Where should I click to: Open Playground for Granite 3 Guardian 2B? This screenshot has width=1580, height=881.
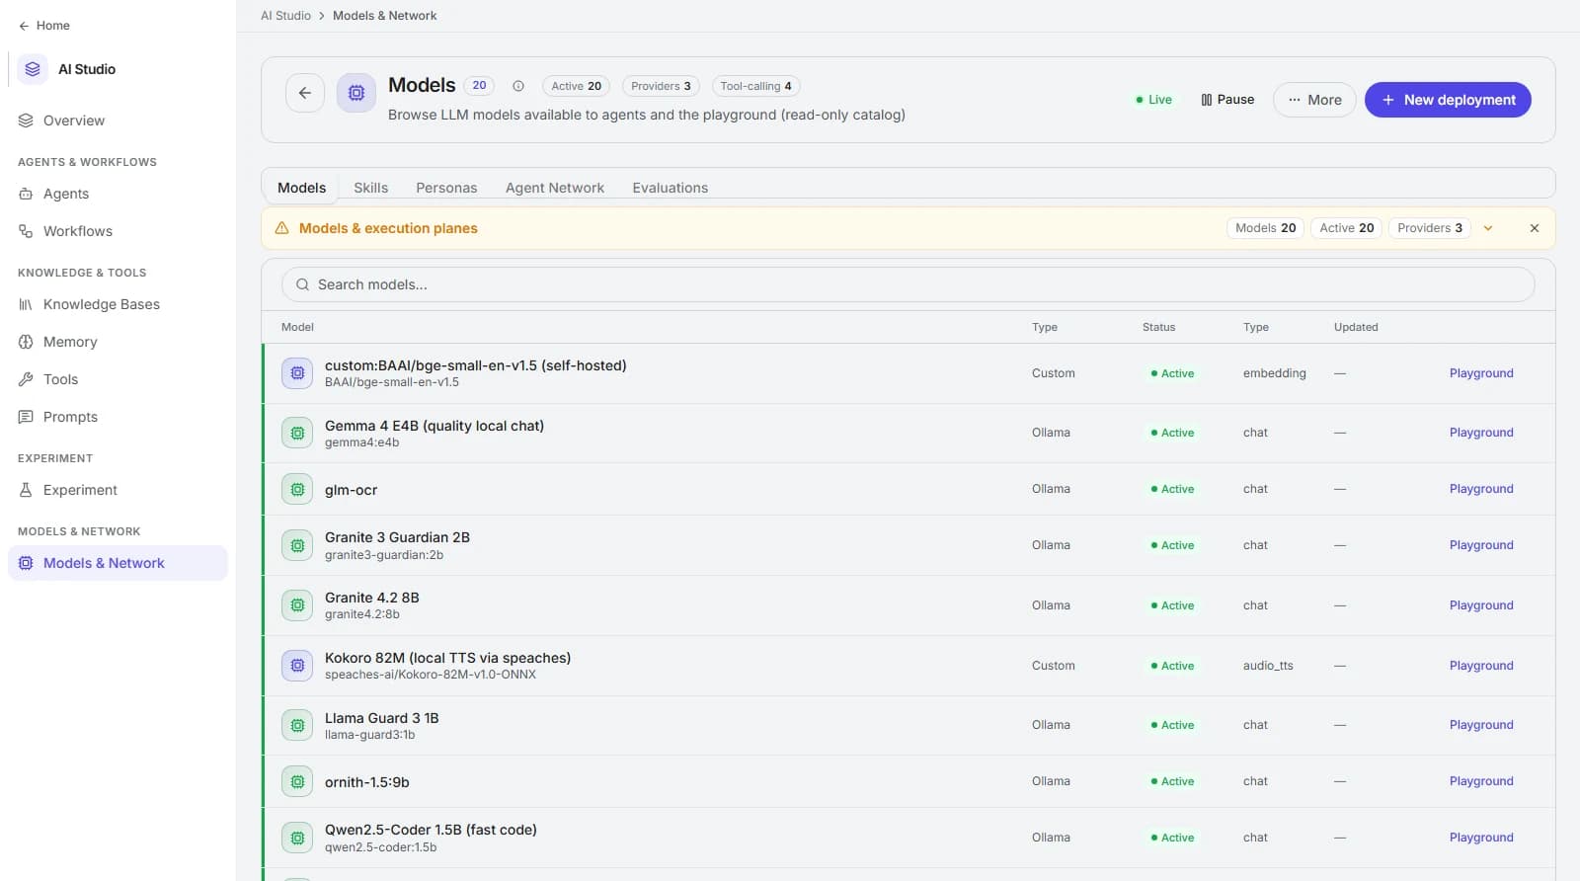(1481, 545)
